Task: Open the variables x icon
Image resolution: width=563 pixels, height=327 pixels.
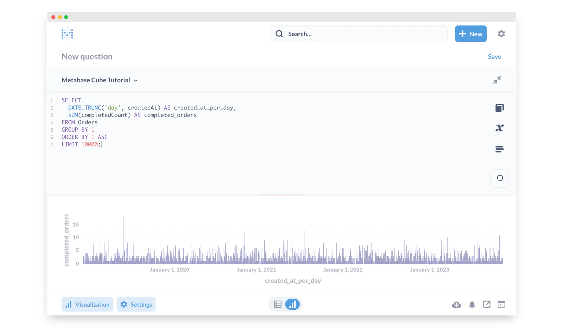Action: (x=499, y=128)
